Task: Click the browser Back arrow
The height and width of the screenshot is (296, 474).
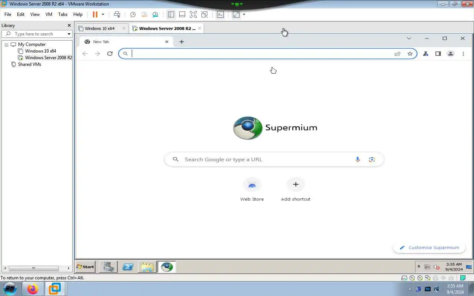Action: point(85,54)
